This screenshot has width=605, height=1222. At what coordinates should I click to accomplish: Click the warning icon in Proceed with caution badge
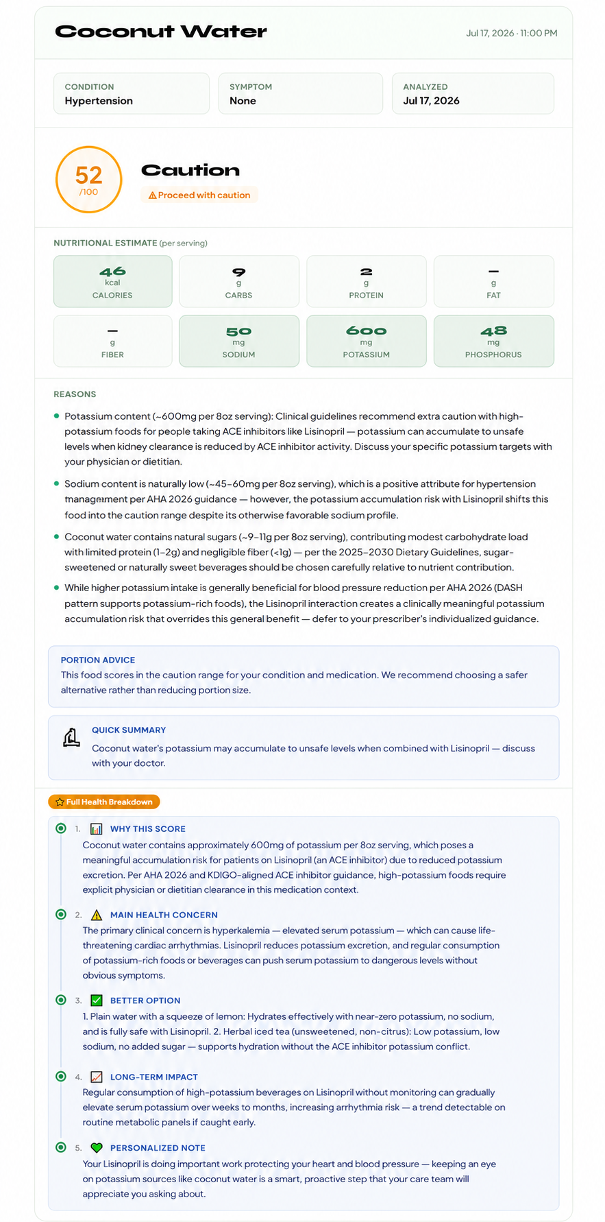(152, 195)
